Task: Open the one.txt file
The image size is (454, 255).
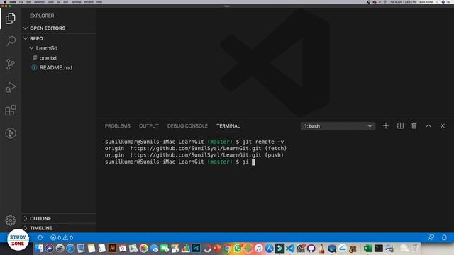Action: [x=48, y=58]
